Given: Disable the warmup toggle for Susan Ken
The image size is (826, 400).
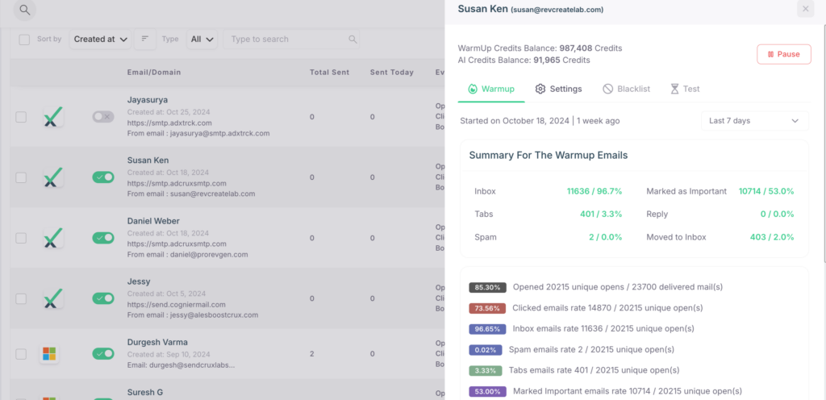Looking at the screenshot, I should (x=103, y=177).
